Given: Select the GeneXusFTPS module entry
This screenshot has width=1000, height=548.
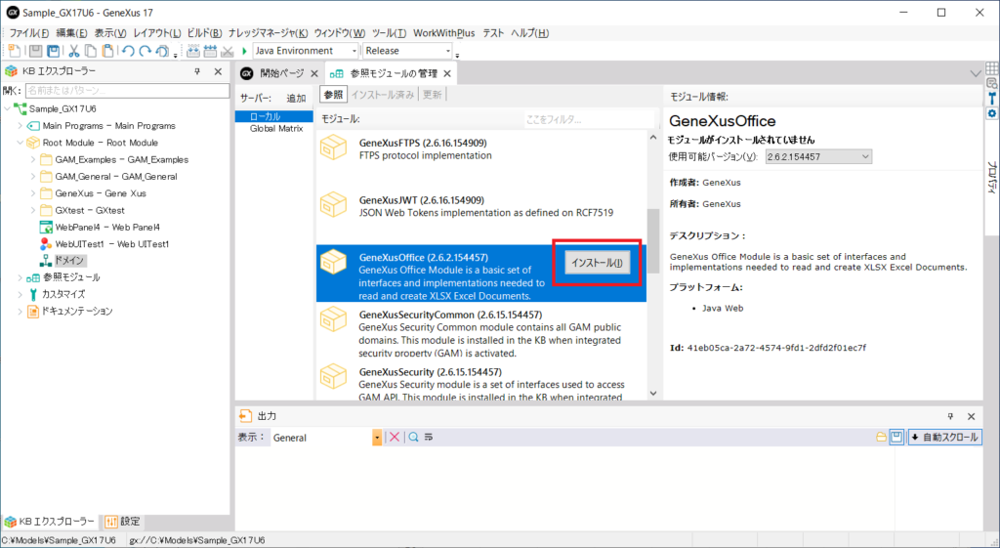Looking at the screenshot, I should pos(481,159).
